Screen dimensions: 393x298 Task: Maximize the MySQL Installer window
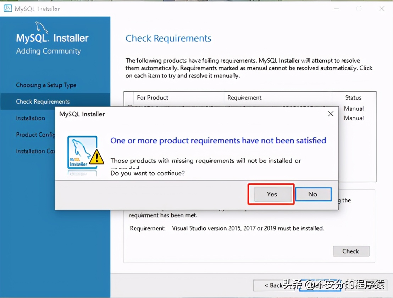click(359, 9)
